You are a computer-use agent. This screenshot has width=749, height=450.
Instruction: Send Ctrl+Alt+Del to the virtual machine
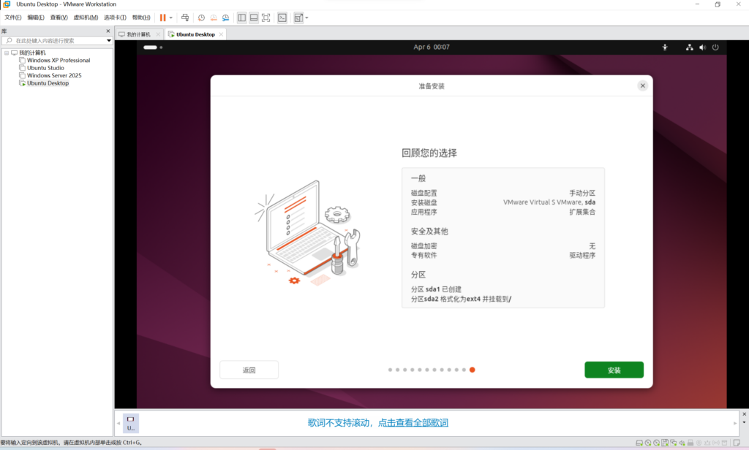coord(185,18)
